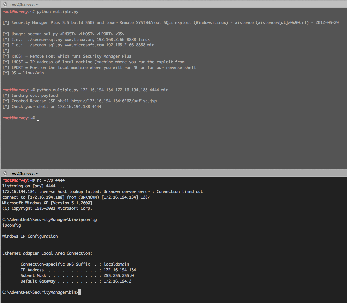Click the www.linux.org example line
347x303 pixels.
[76, 40]
